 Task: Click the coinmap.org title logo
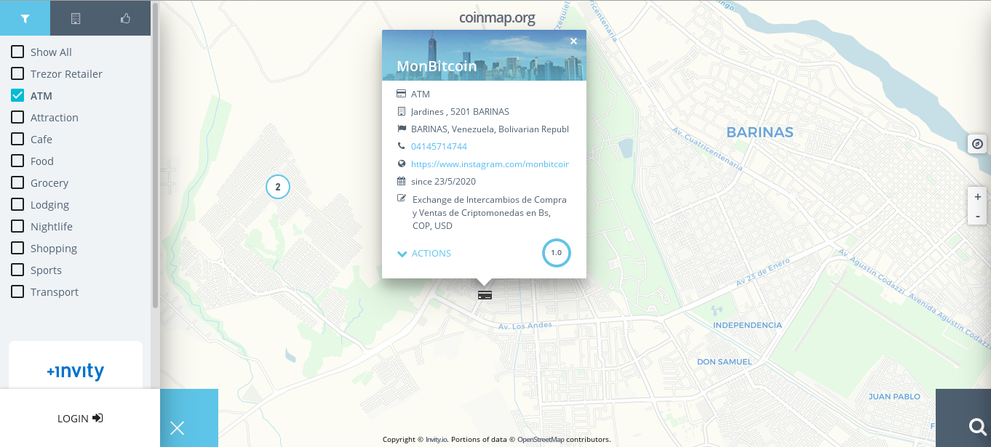tap(498, 17)
